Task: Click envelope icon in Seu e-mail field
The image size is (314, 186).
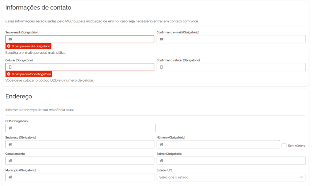Action: point(10,39)
